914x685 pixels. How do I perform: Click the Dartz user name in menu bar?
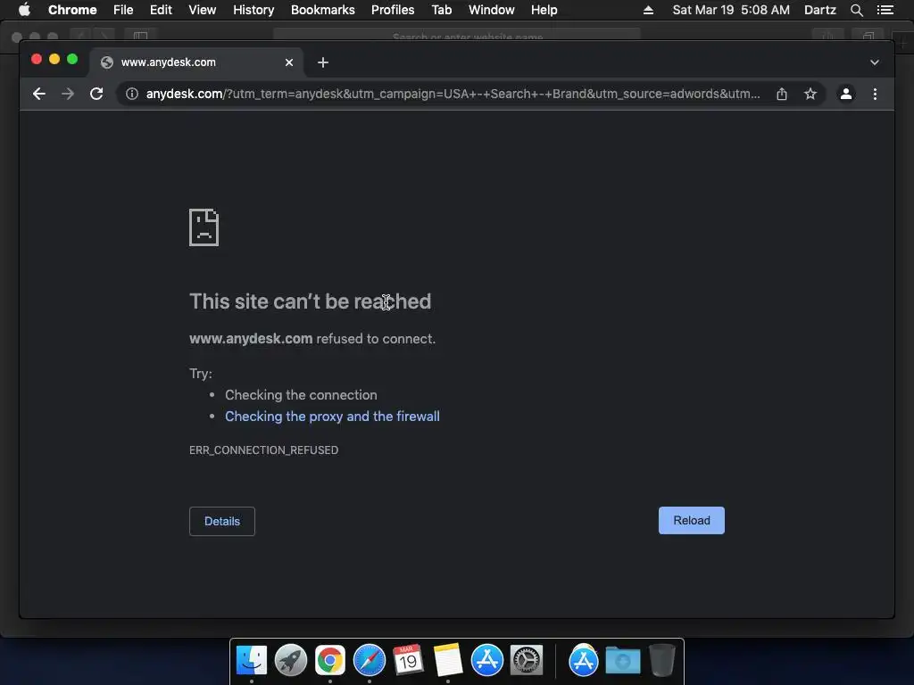coord(820,10)
